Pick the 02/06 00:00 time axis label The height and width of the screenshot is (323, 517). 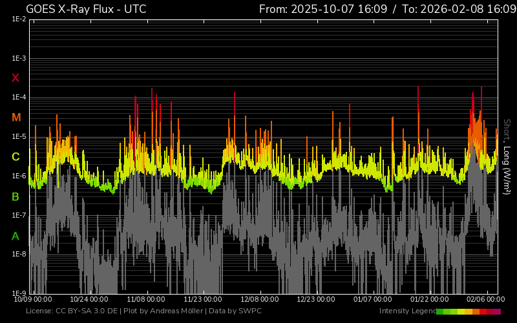pyautogui.click(x=486, y=299)
